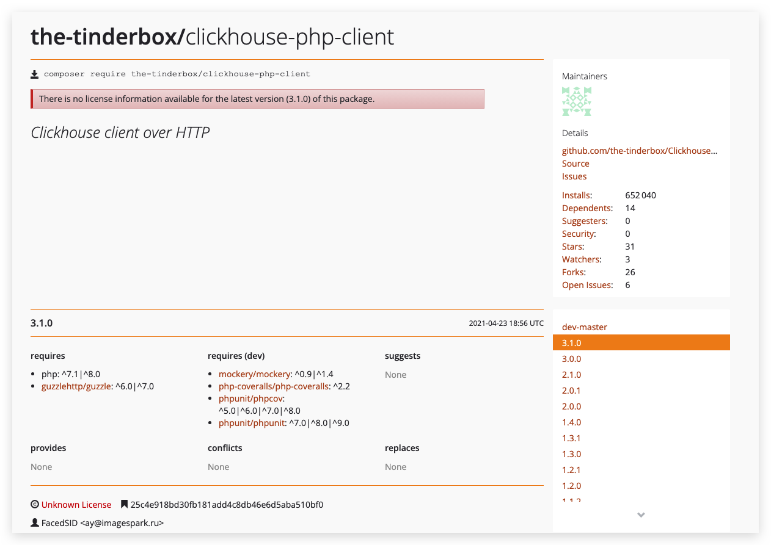Viewport: 771px width, 545px height.
Task: Click the installs count 652 040
Action: (x=641, y=195)
